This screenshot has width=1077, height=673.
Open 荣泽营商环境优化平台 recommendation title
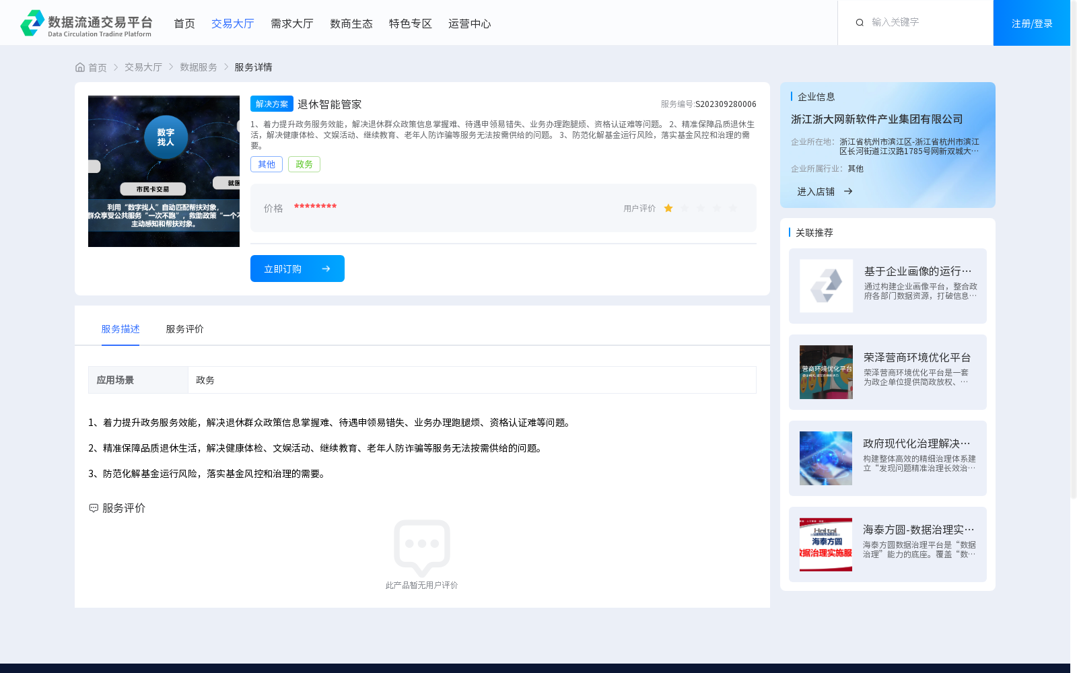[x=917, y=357]
